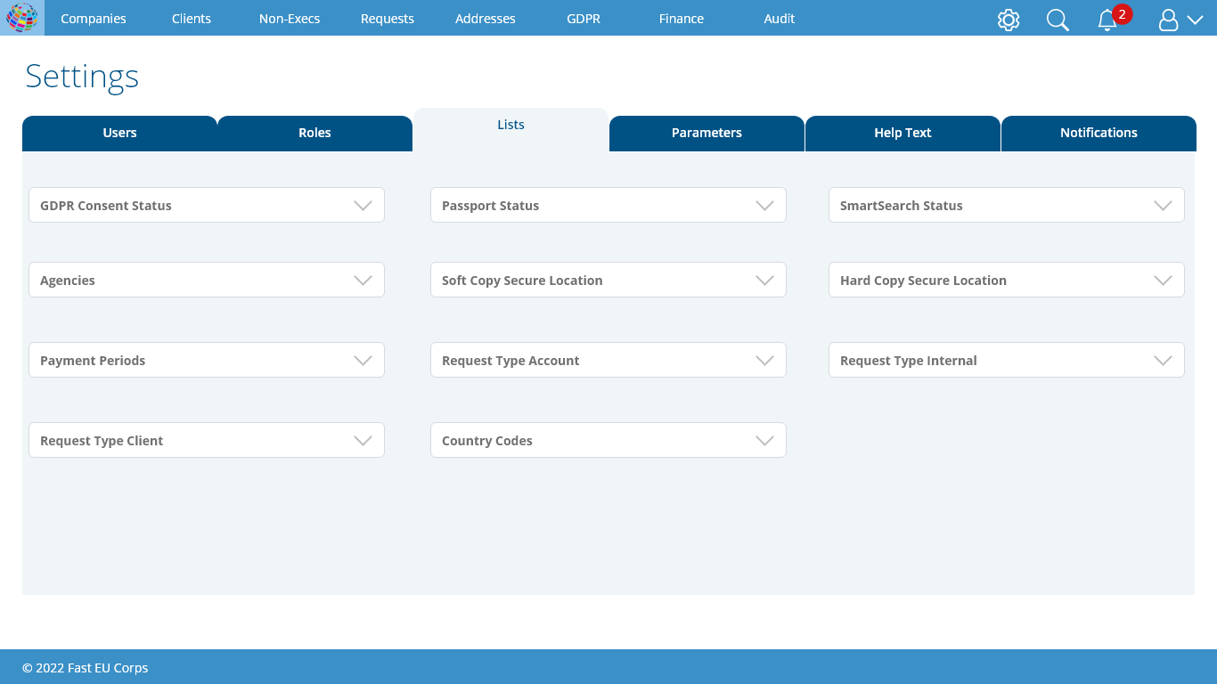This screenshot has width=1217, height=684.
Task: Switch to the Users tab
Action: click(119, 134)
